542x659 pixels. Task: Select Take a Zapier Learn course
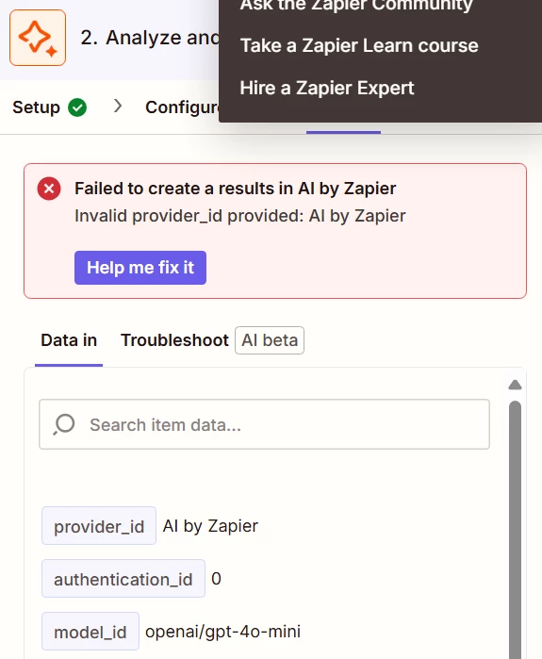pos(359,46)
